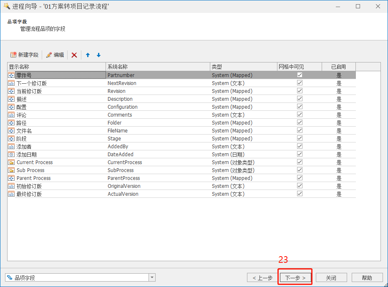Click the 系统名称 column header

pos(158,67)
